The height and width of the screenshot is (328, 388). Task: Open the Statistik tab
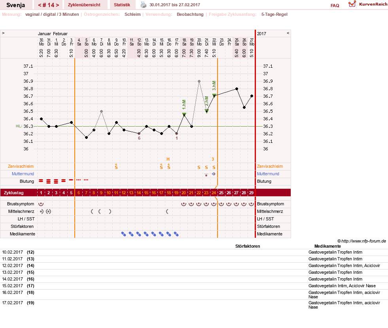click(x=122, y=5)
